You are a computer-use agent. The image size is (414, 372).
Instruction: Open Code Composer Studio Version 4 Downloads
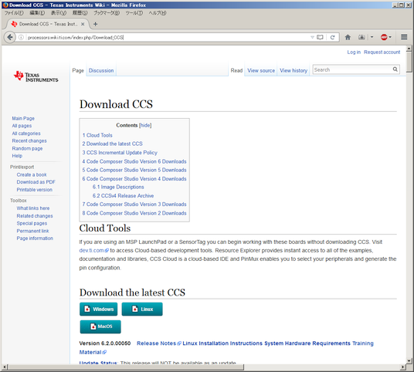point(134,178)
